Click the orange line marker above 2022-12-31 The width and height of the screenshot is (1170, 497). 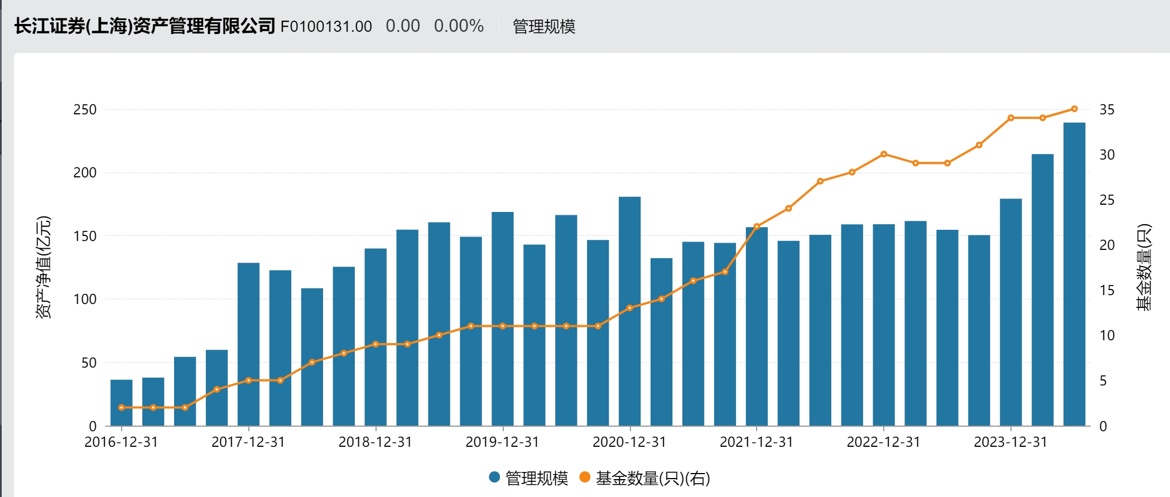pos(884,154)
